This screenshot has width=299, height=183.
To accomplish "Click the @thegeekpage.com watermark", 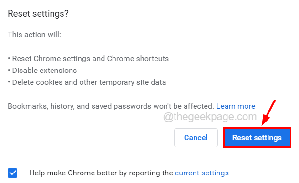I will click(210, 117).
